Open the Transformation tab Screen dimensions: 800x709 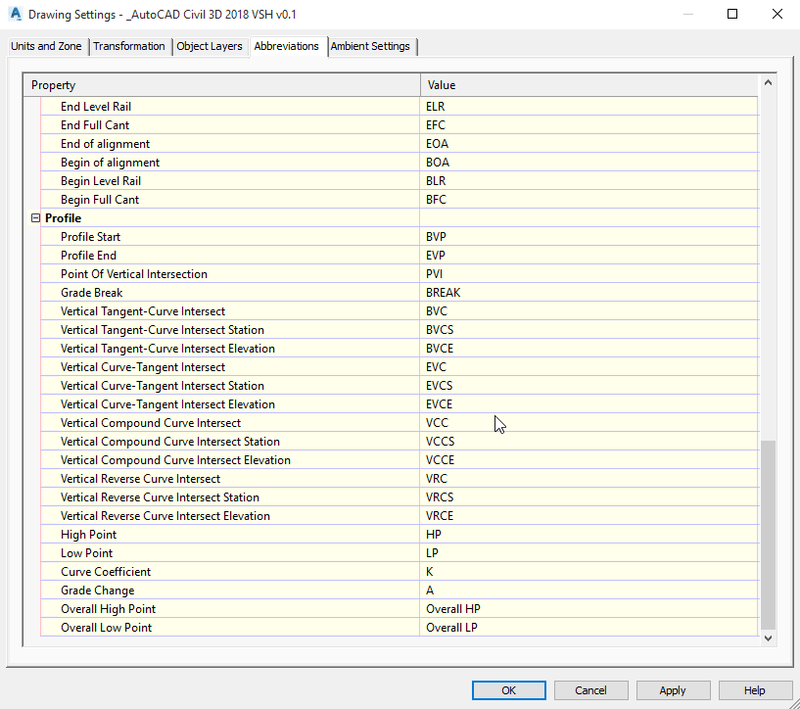click(128, 46)
